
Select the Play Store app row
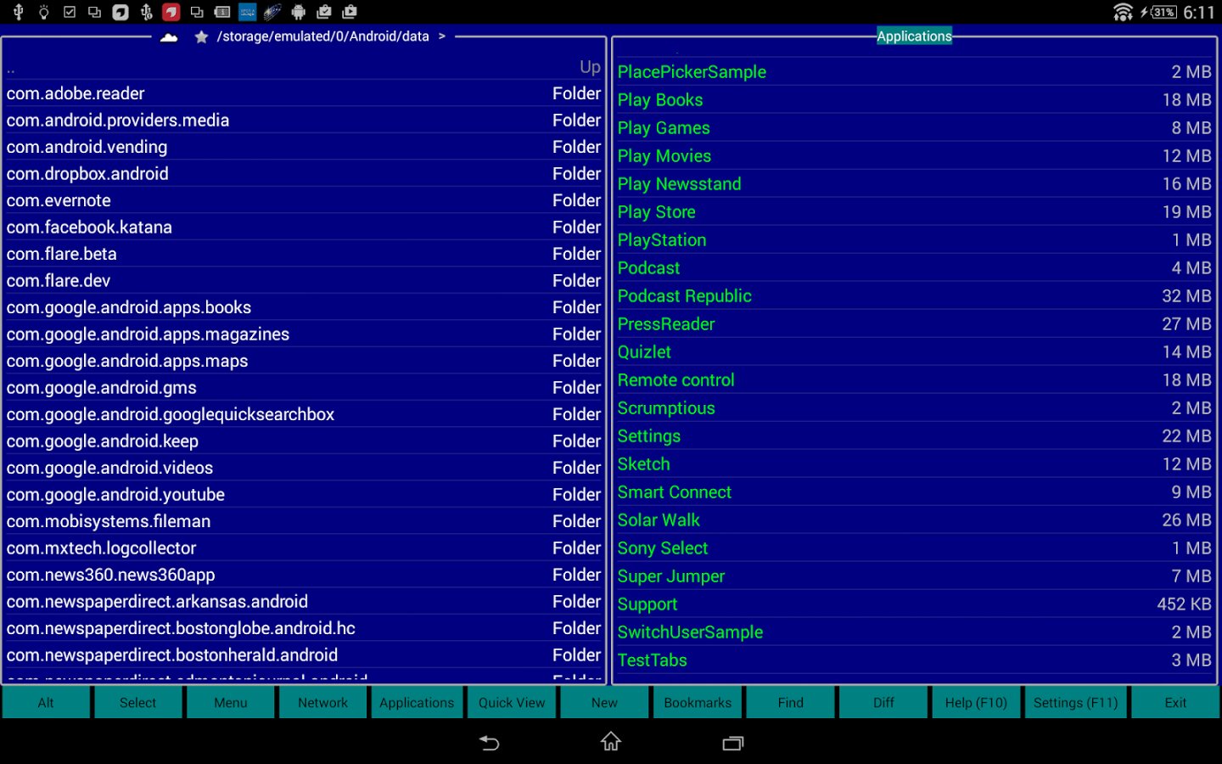915,212
